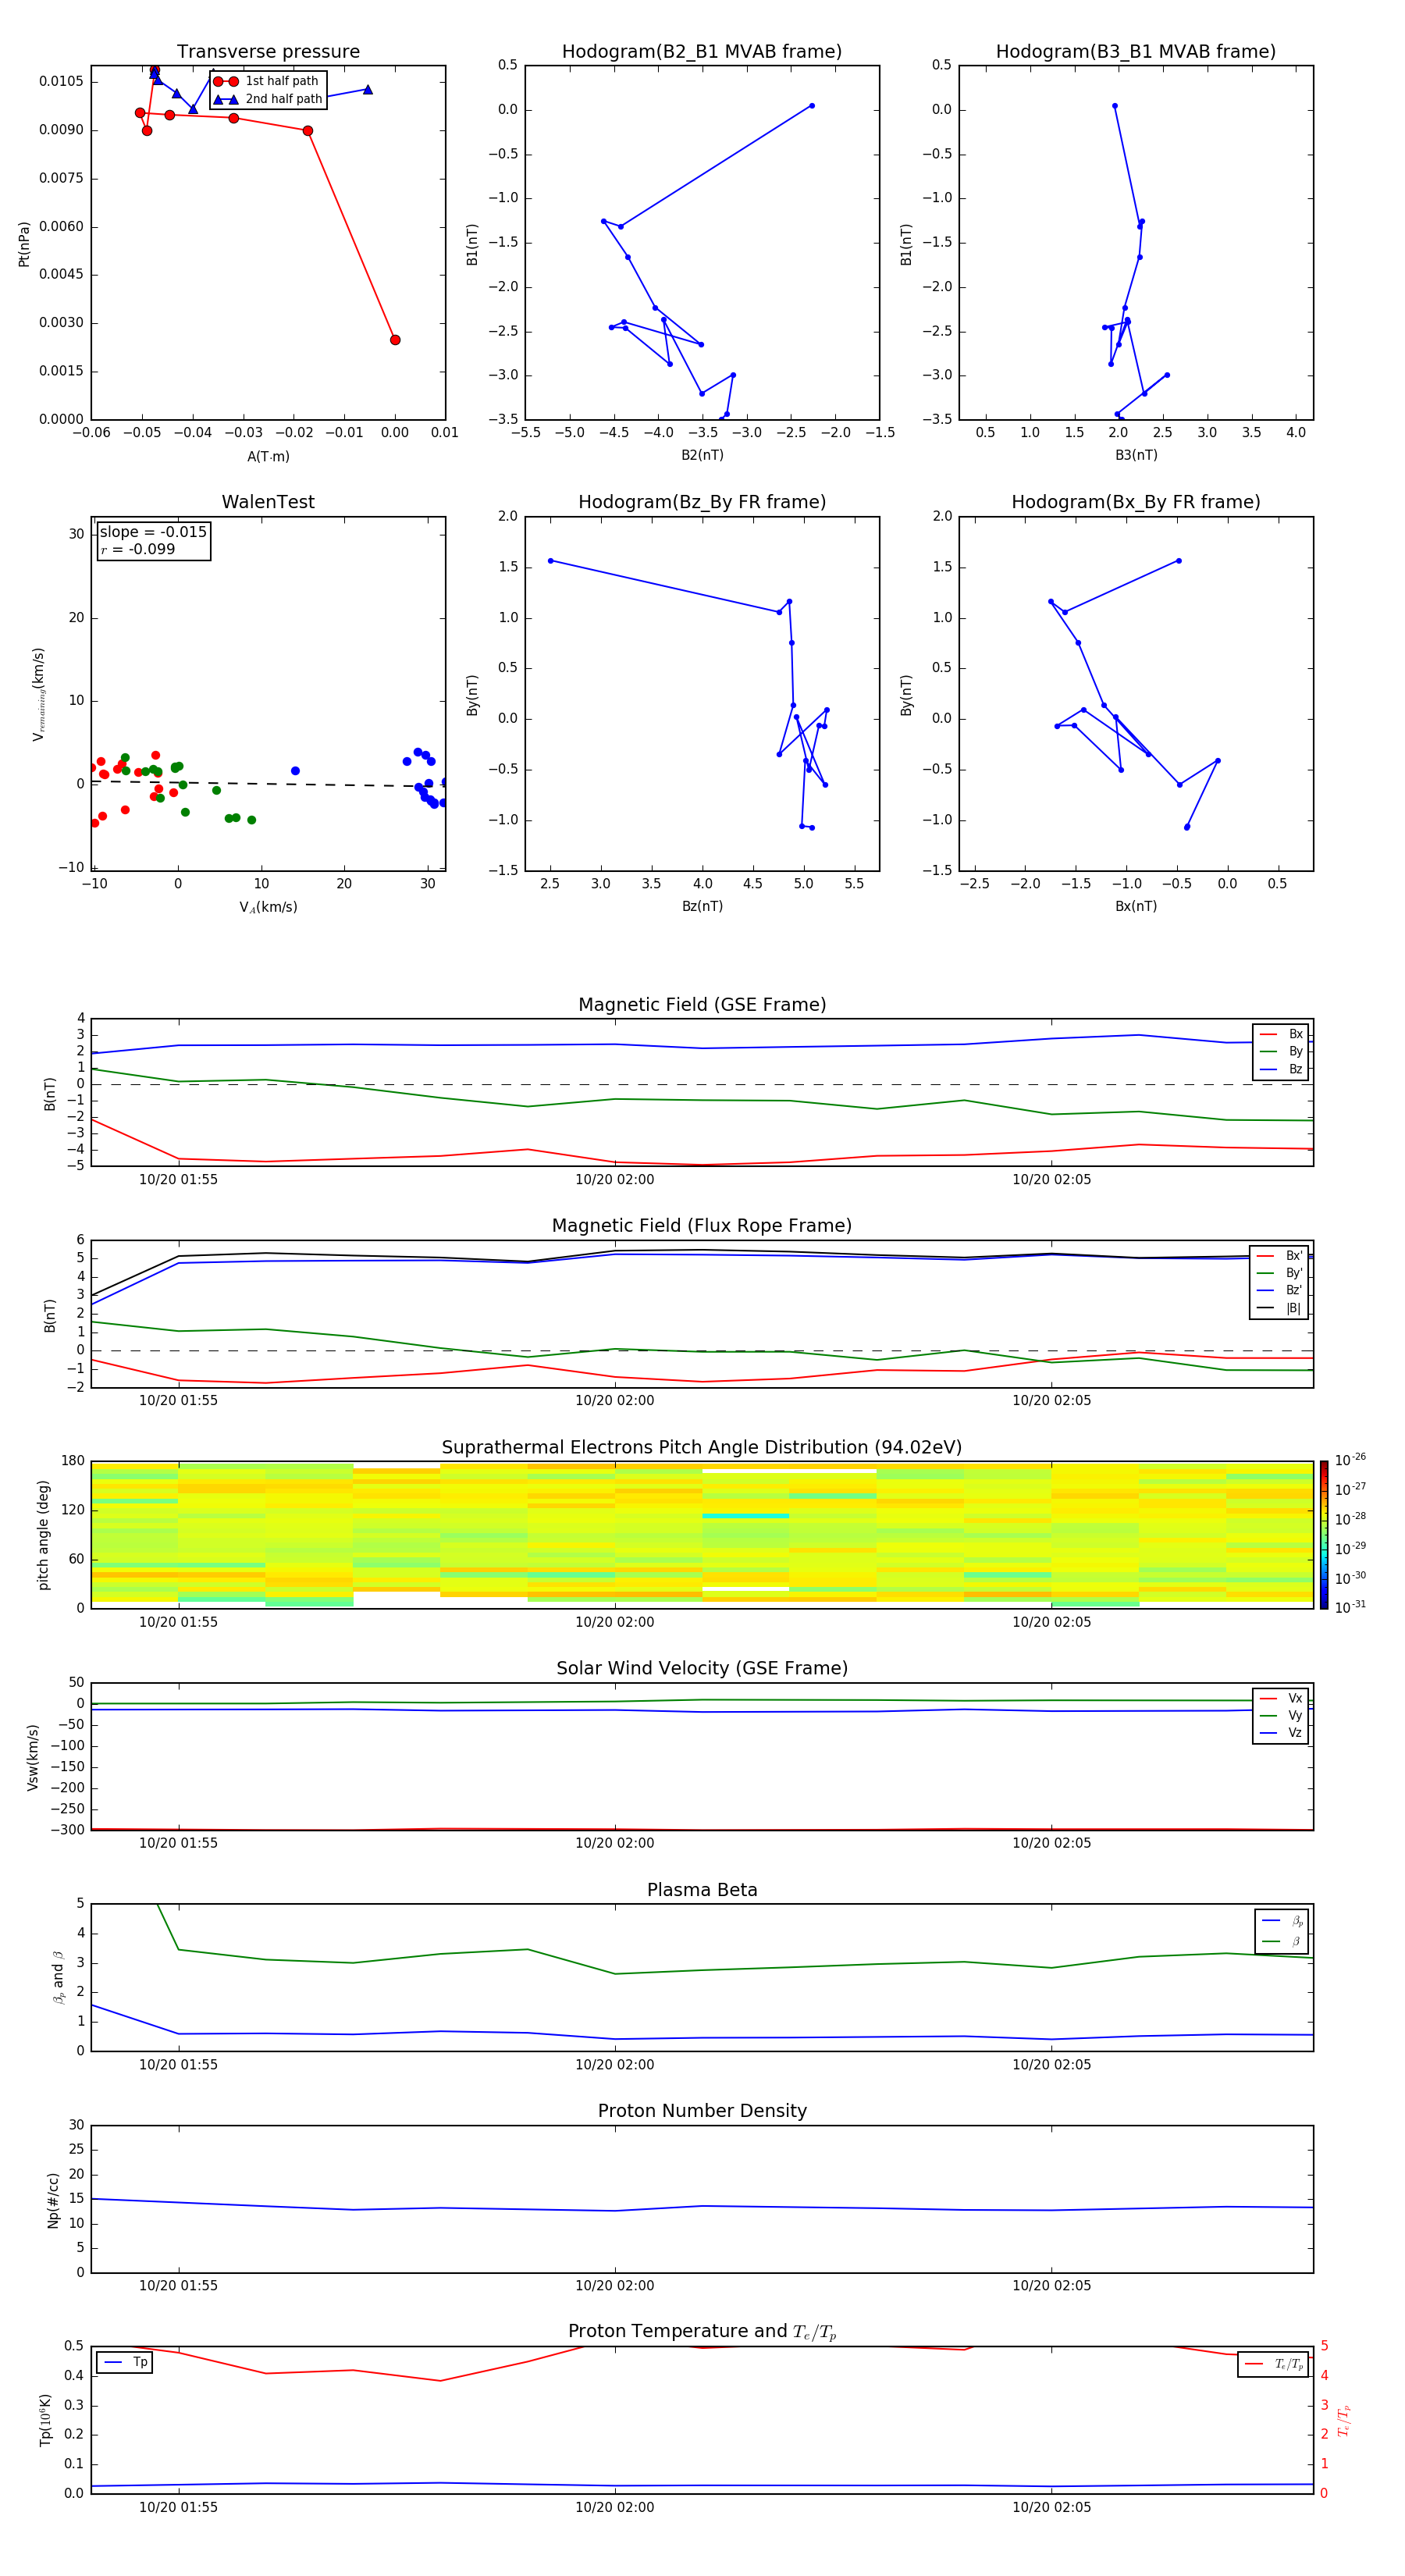Select the By' entry in Flux Rope legend
This screenshot has height=2576, width=1405.
pyautogui.click(x=1280, y=1273)
